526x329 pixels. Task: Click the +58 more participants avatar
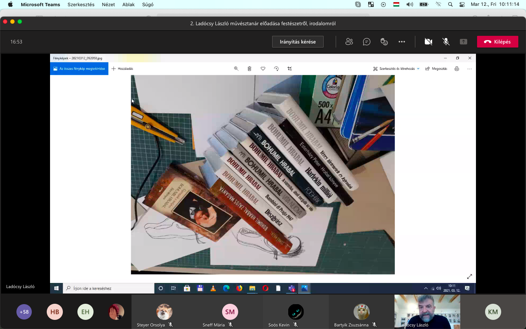click(x=24, y=312)
